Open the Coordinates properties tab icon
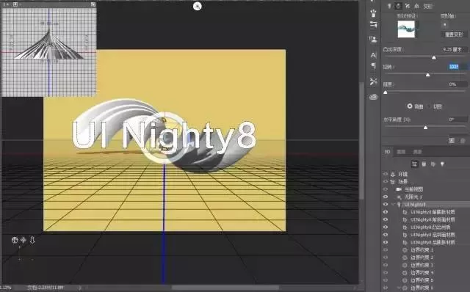 coord(416,6)
